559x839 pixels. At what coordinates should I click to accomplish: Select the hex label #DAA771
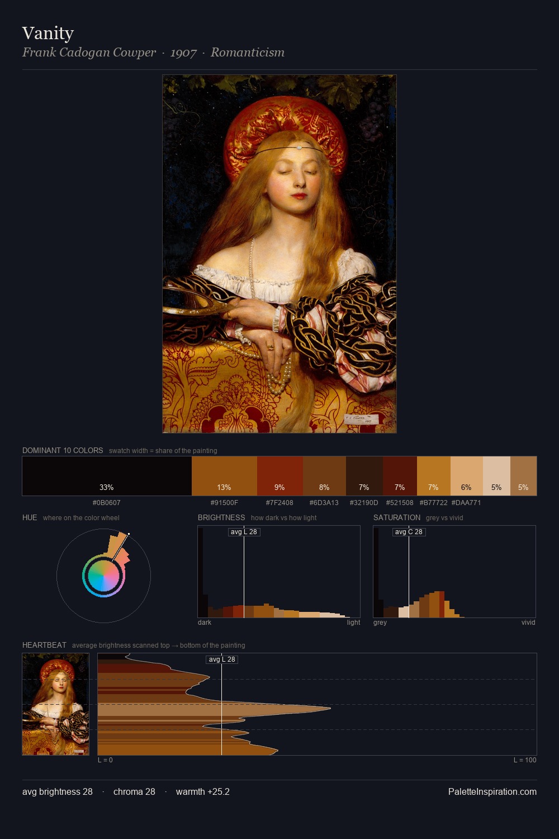pos(466,503)
